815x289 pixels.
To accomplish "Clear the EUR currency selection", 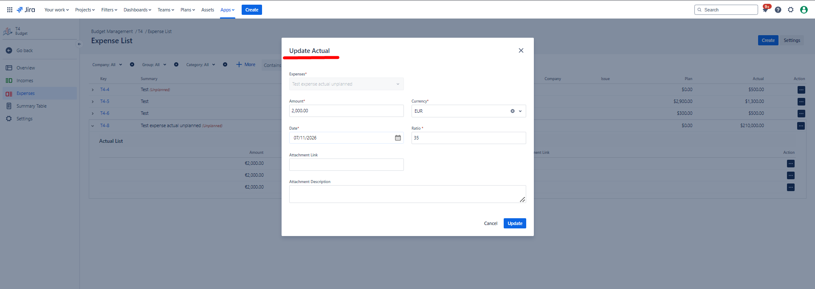I will tap(513, 111).
